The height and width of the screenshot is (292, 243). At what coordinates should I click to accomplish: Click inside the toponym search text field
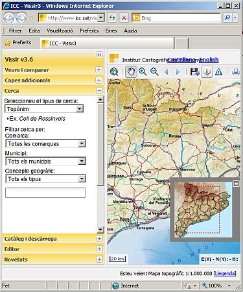coord(45,193)
